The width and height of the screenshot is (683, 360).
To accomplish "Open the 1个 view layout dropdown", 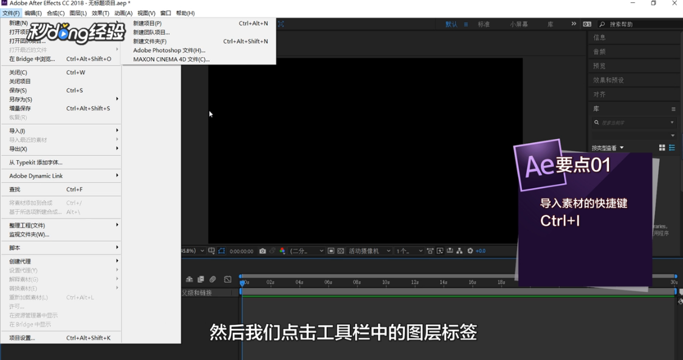I will point(409,251).
